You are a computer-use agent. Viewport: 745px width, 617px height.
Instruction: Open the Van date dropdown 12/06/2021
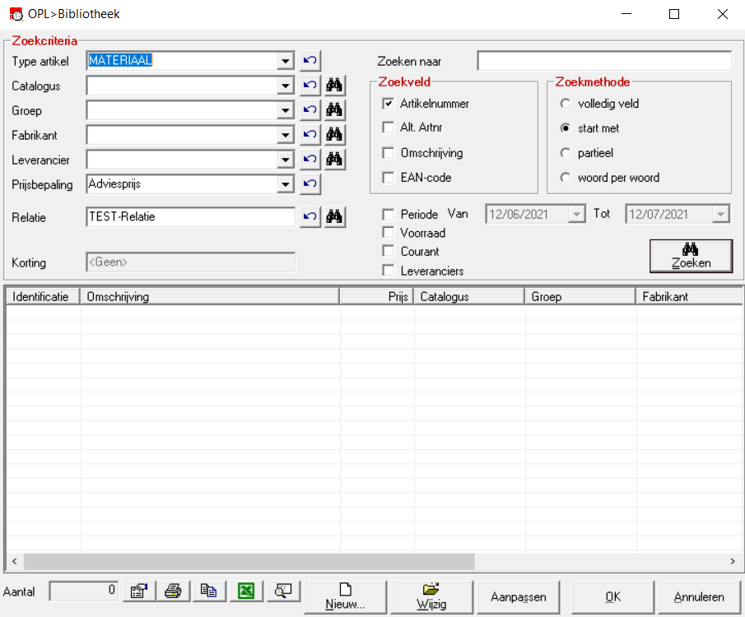point(576,214)
